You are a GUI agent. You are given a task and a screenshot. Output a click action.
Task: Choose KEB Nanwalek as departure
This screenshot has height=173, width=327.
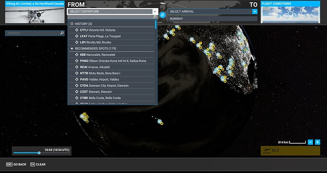112,55
